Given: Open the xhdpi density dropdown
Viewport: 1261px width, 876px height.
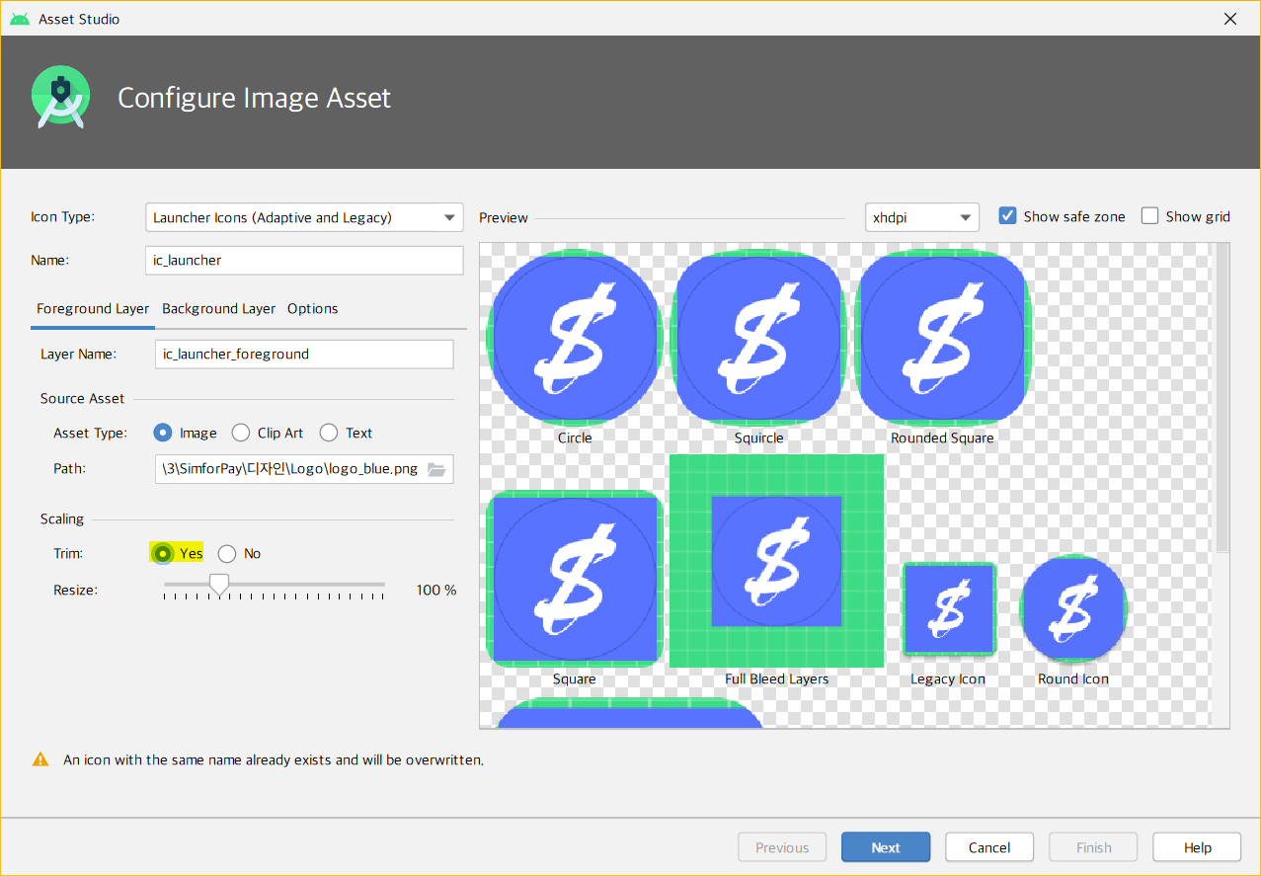Looking at the screenshot, I should pyautogui.click(x=921, y=217).
